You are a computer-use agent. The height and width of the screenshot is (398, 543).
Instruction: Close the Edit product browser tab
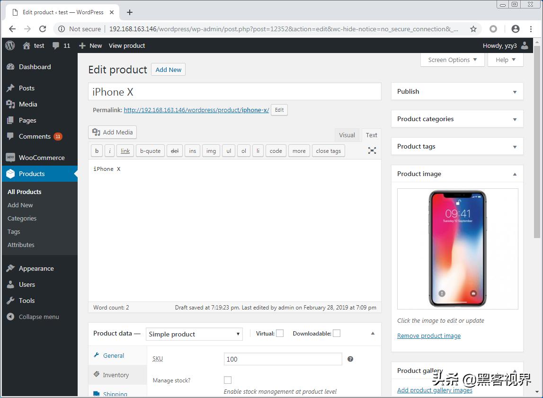point(112,12)
